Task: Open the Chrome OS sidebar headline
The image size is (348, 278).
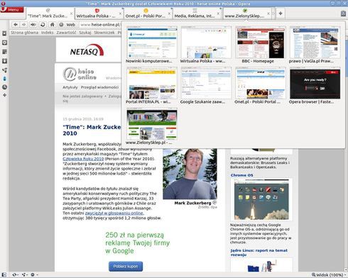Action: [x=241, y=175]
